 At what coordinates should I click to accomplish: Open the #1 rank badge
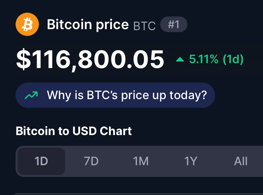(x=173, y=24)
